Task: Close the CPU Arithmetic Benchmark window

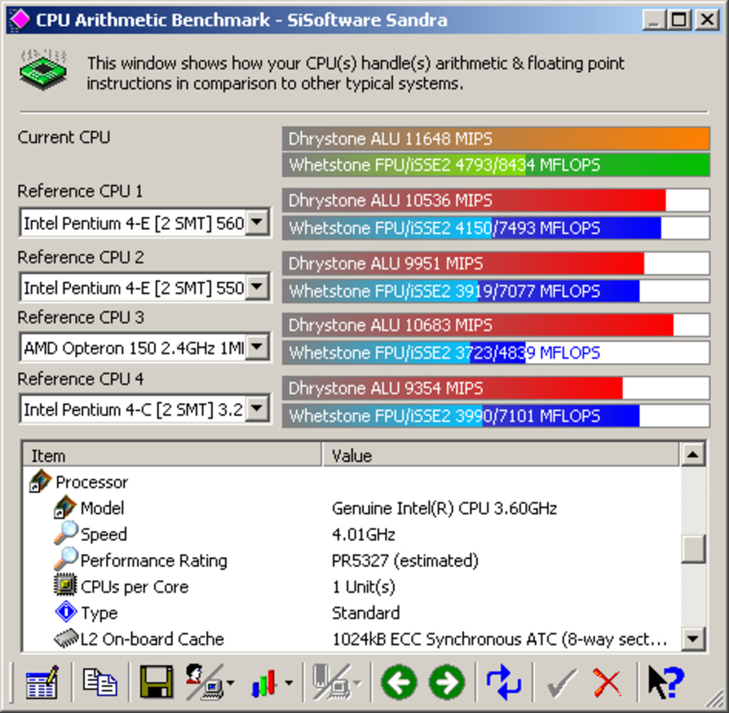Action: pyautogui.click(x=708, y=19)
